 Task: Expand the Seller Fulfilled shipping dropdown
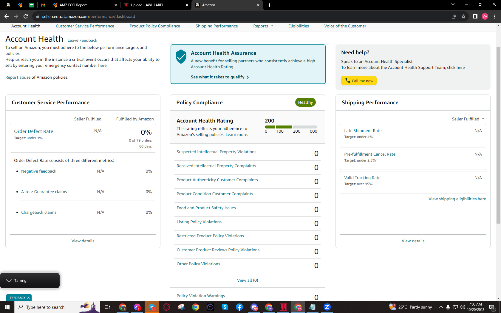click(x=468, y=119)
